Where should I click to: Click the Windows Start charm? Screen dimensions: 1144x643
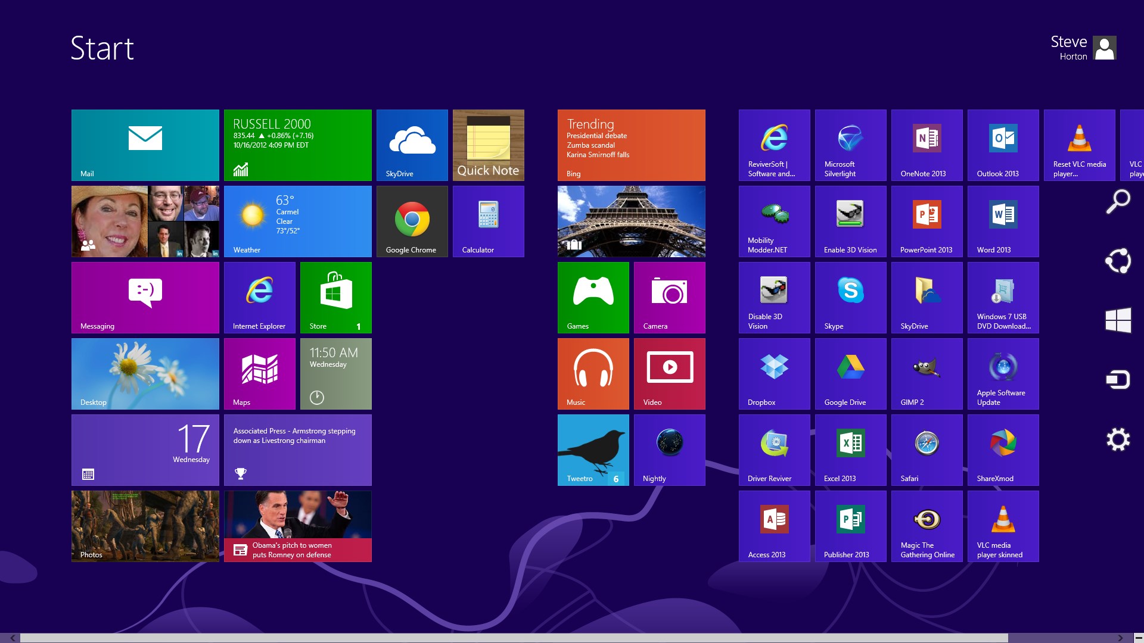(x=1118, y=320)
